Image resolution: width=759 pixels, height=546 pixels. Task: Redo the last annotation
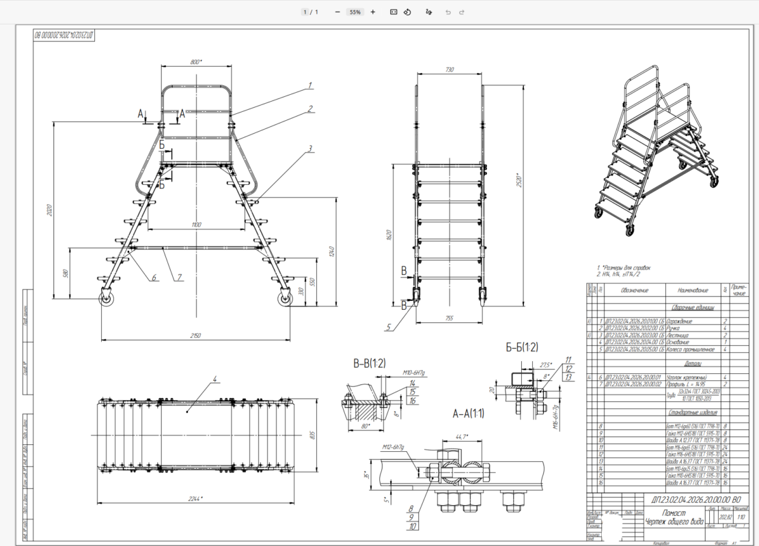(x=461, y=12)
